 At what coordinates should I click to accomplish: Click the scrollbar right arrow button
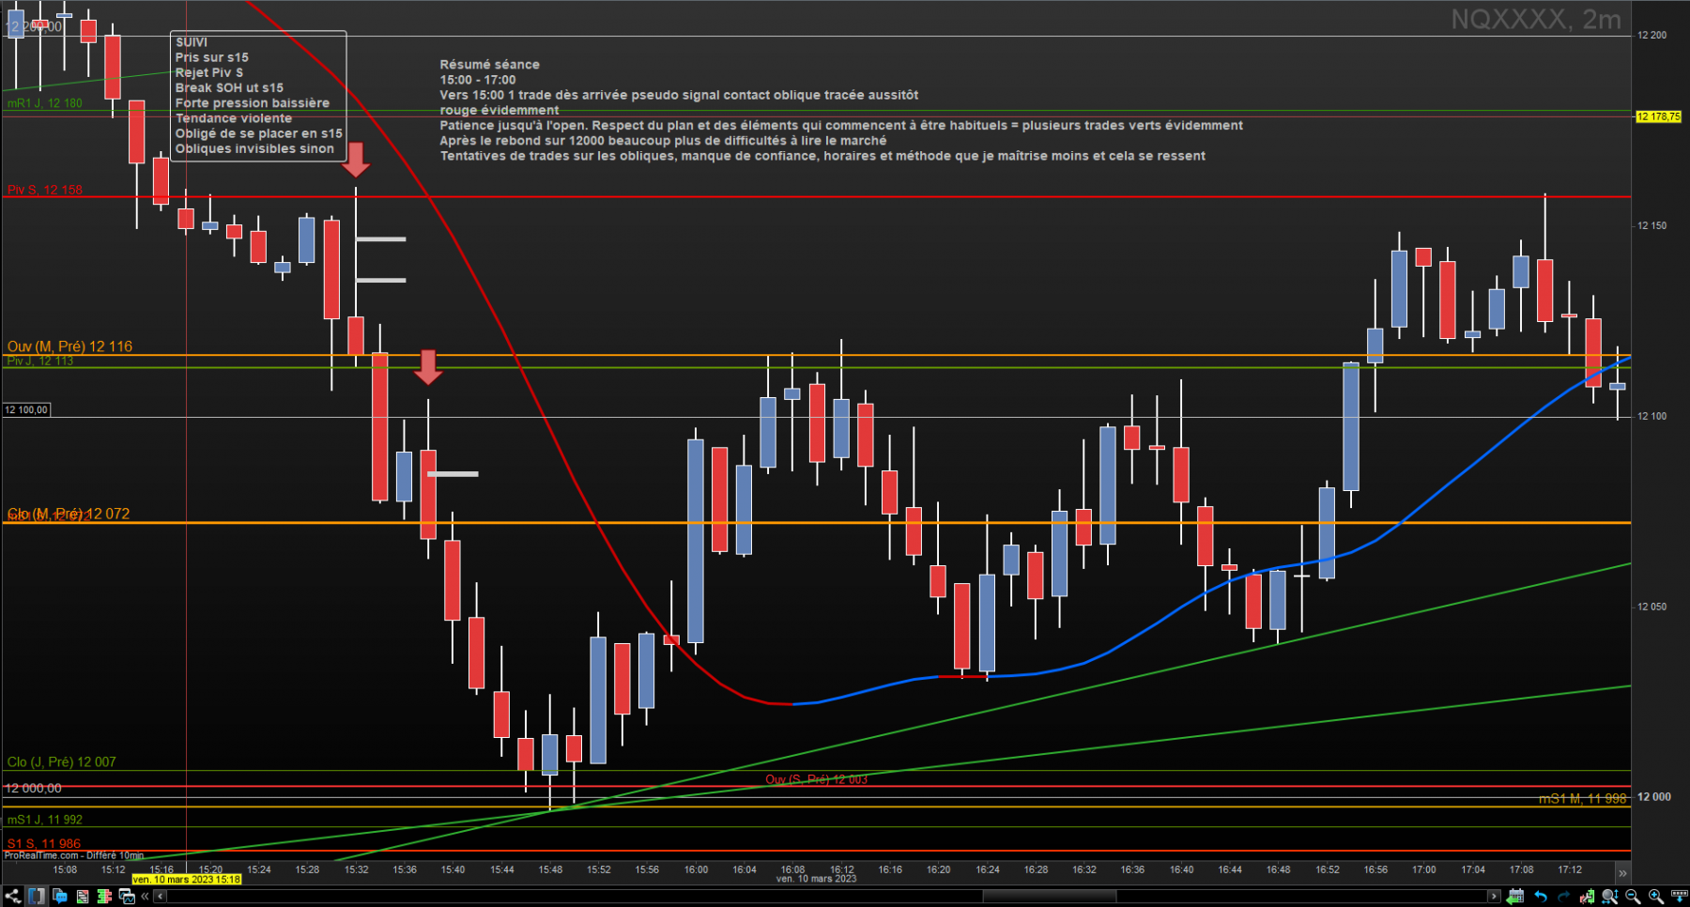click(x=1494, y=897)
